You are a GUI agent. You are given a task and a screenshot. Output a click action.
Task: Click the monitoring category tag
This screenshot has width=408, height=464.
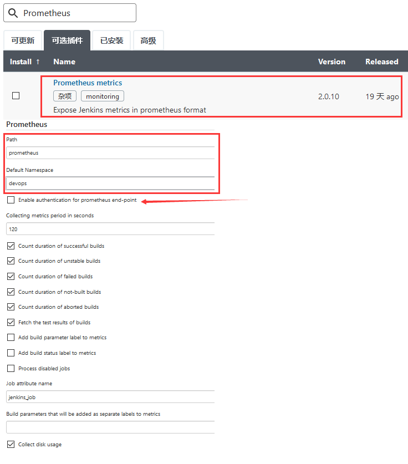(x=103, y=96)
